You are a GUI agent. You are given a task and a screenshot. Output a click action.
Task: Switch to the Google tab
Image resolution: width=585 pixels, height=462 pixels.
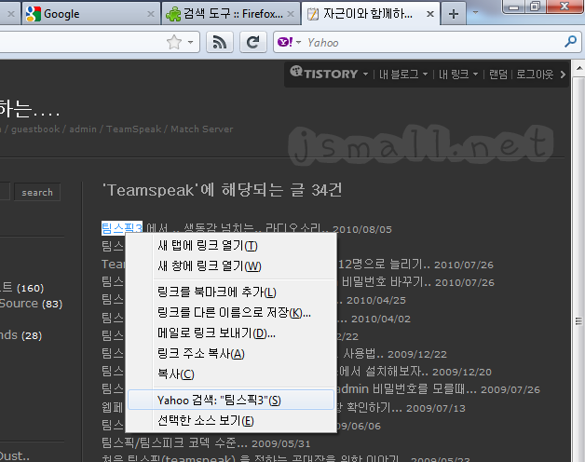pos(91,14)
